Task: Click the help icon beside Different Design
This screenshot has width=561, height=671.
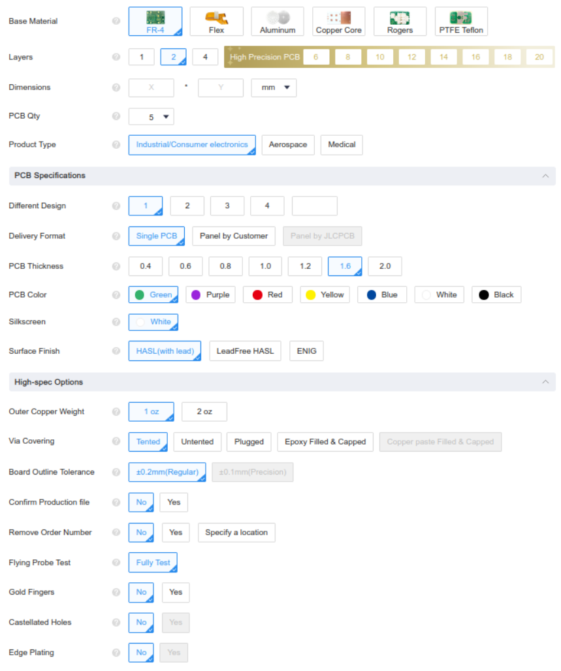Action: 116,206
